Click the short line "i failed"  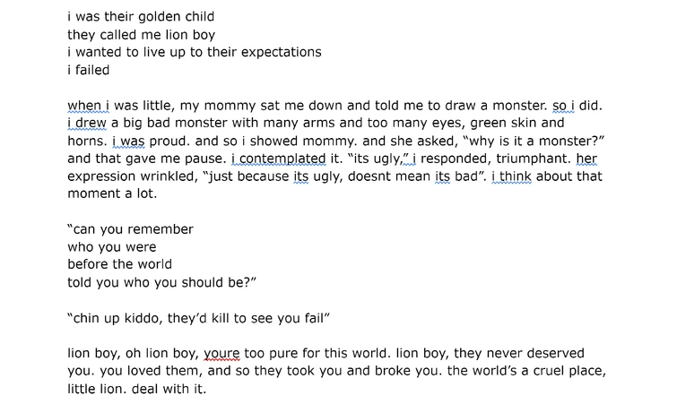pyautogui.click(x=88, y=71)
